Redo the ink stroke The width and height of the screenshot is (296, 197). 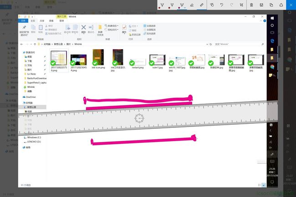click(231, 5)
